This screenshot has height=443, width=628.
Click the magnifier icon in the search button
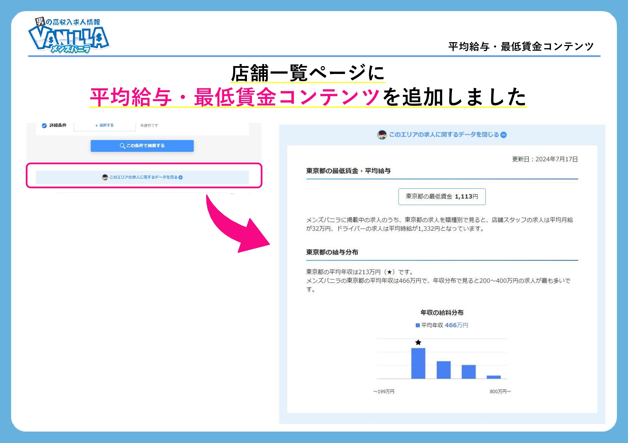pyautogui.click(x=122, y=145)
